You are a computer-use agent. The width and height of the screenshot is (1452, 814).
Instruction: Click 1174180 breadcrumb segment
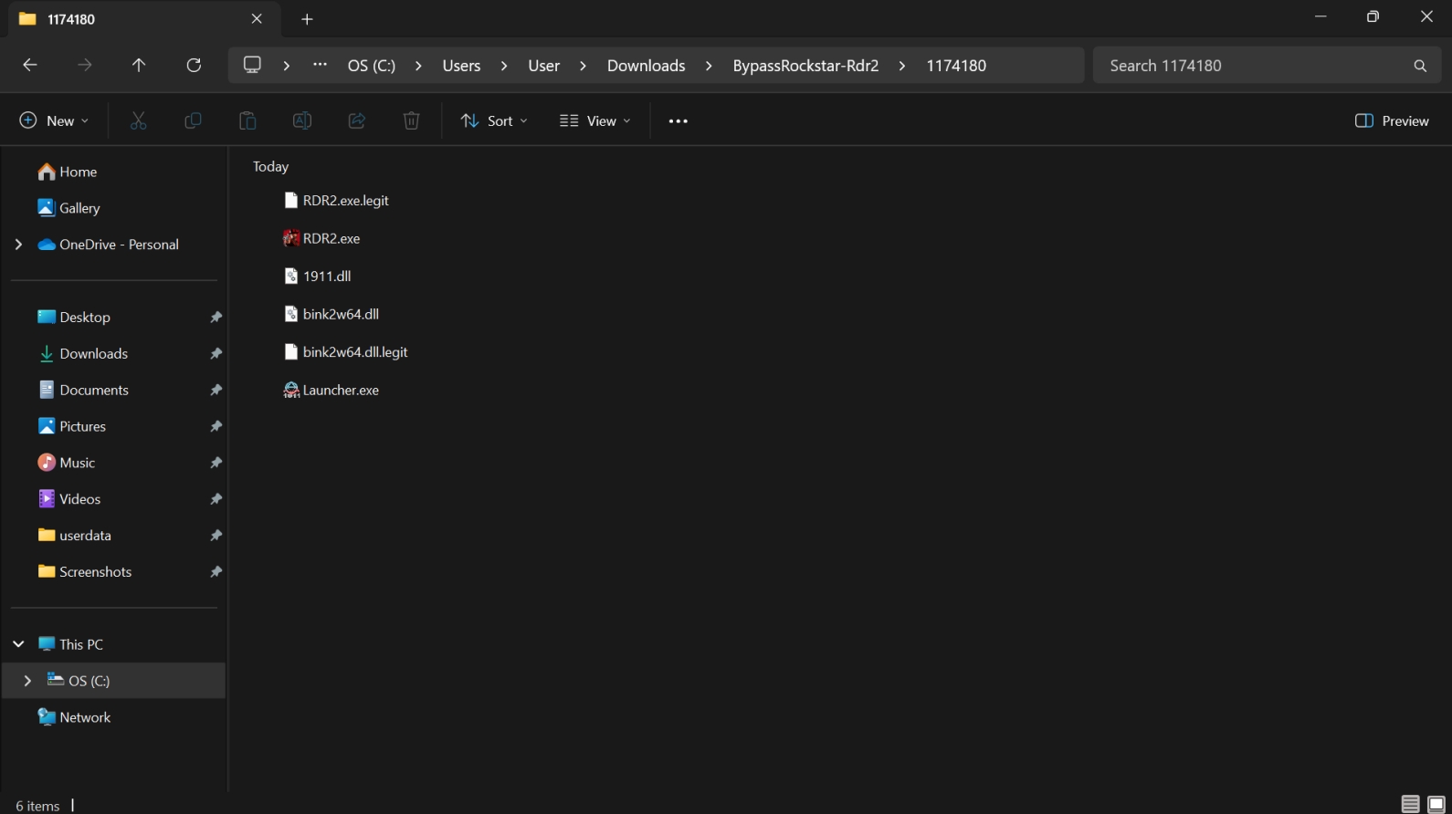pyautogui.click(x=956, y=66)
